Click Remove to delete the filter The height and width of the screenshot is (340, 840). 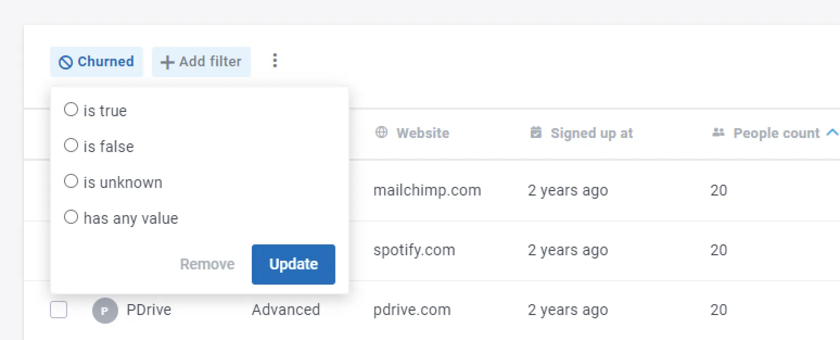pos(207,265)
